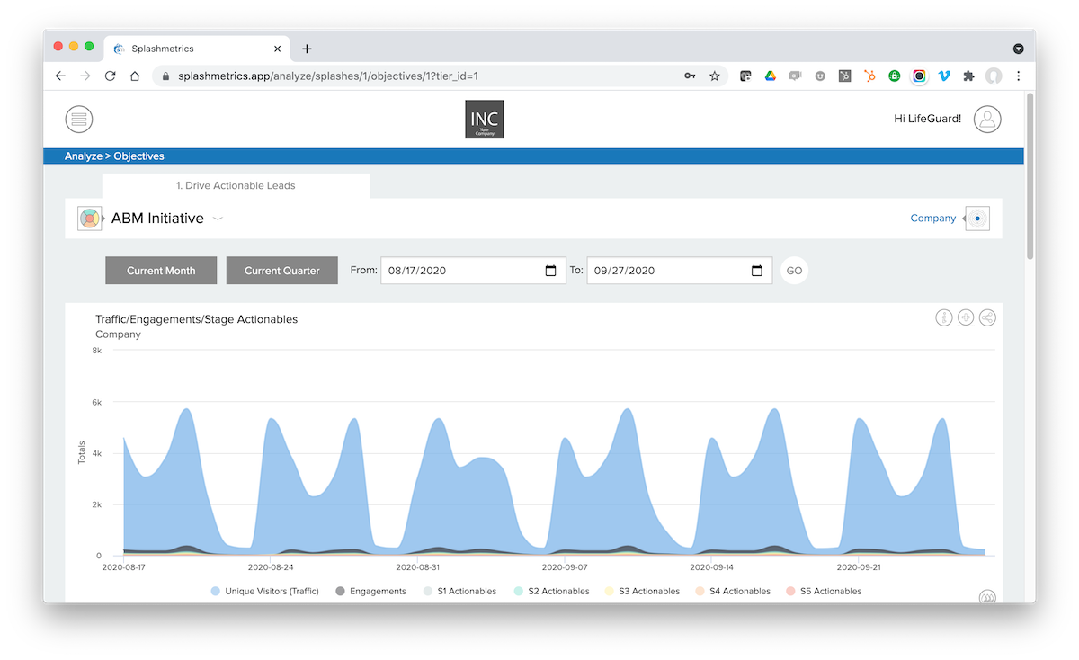Click the saved password key icon
Screen dimensions: 1079x660
(690, 76)
